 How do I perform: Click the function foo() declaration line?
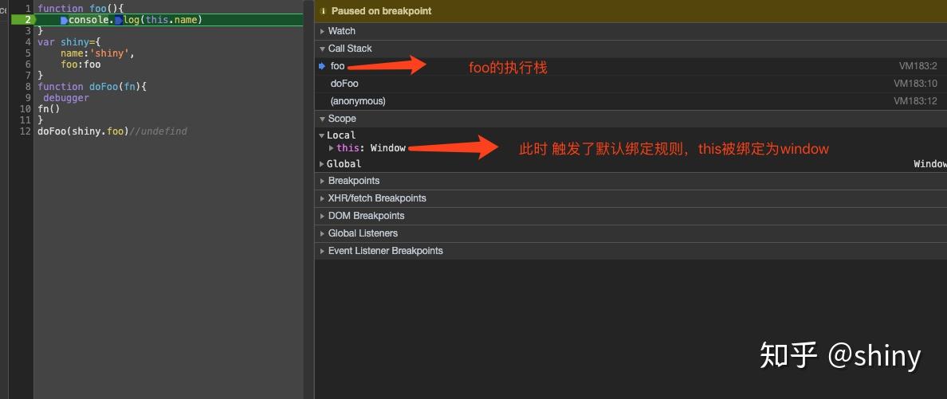pyautogui.click(x=81, y=9)
